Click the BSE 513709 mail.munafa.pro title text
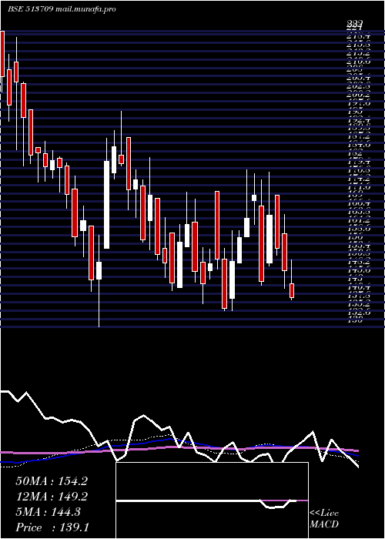The width and height of the screenshot is (385, 539). pos(62,9)
